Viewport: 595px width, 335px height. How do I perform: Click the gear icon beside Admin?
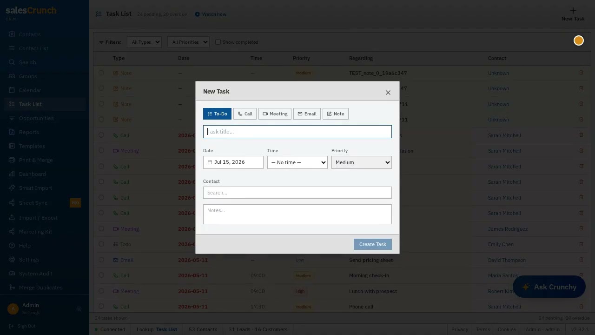(x=79, y=309)
